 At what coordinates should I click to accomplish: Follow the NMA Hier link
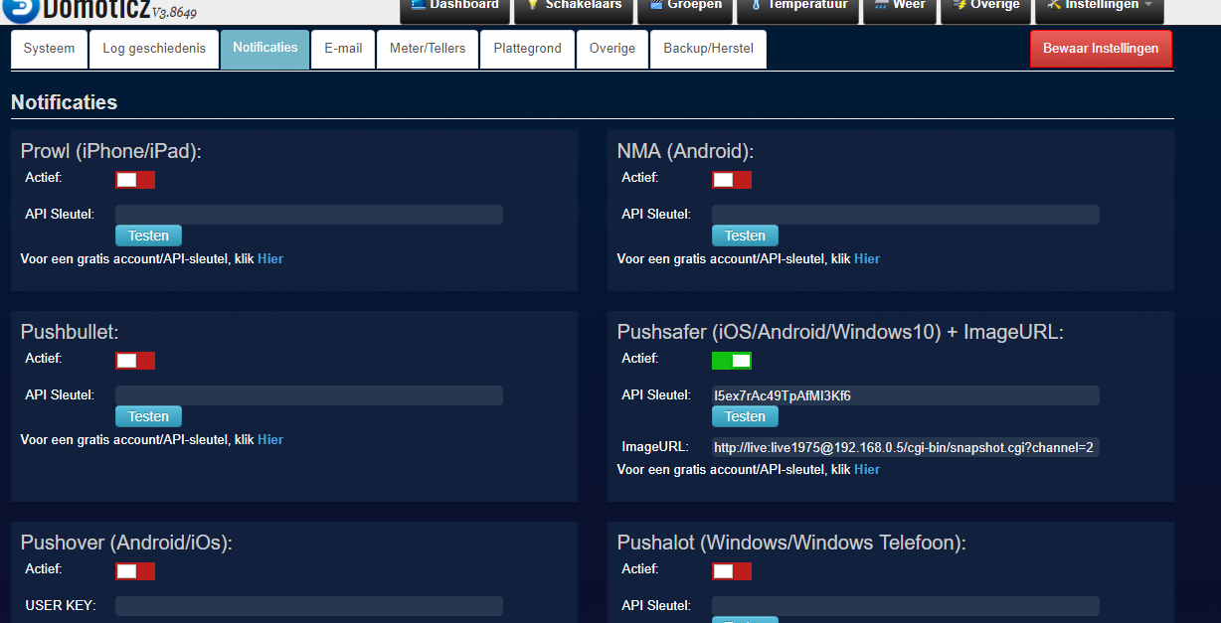(x=867, y=258)
